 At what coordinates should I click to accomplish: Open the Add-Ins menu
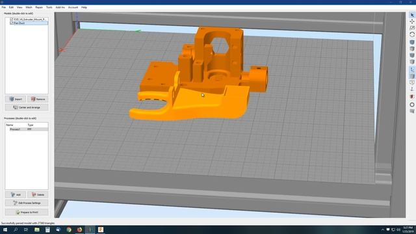tap(60, 7)
